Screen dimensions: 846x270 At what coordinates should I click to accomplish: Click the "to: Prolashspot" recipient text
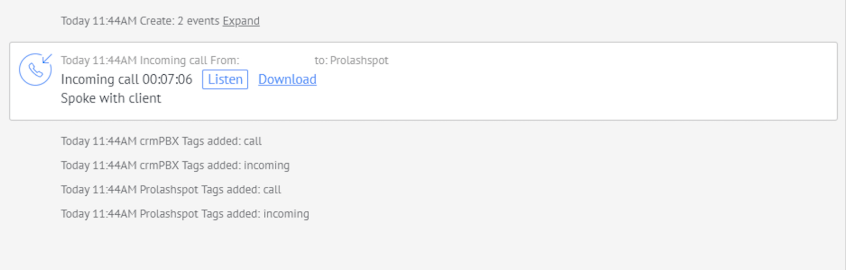(351, 61)
